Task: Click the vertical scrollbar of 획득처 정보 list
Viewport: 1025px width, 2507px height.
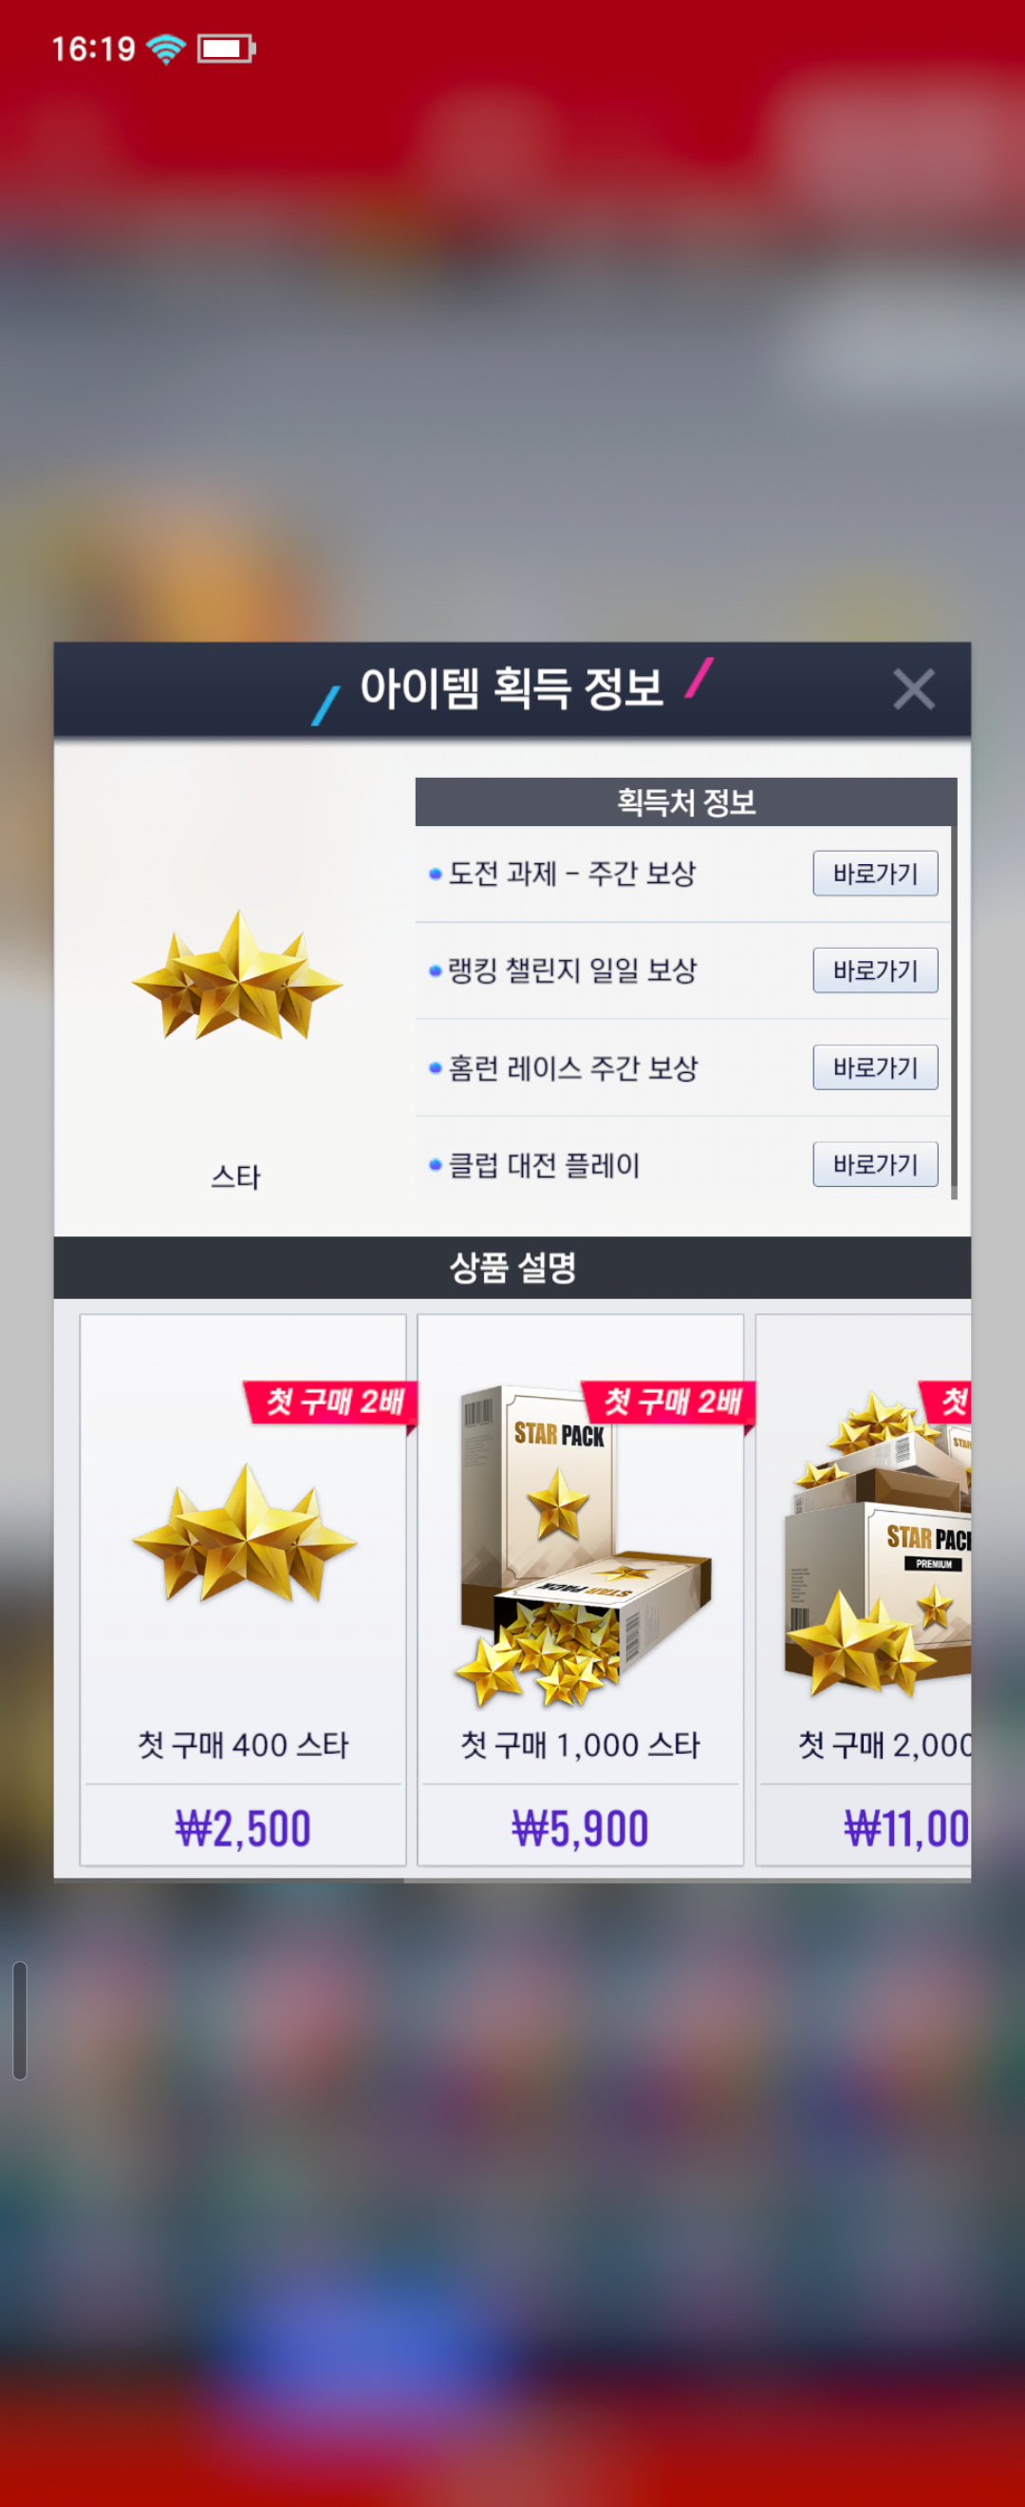Action: pos(954,1012)
